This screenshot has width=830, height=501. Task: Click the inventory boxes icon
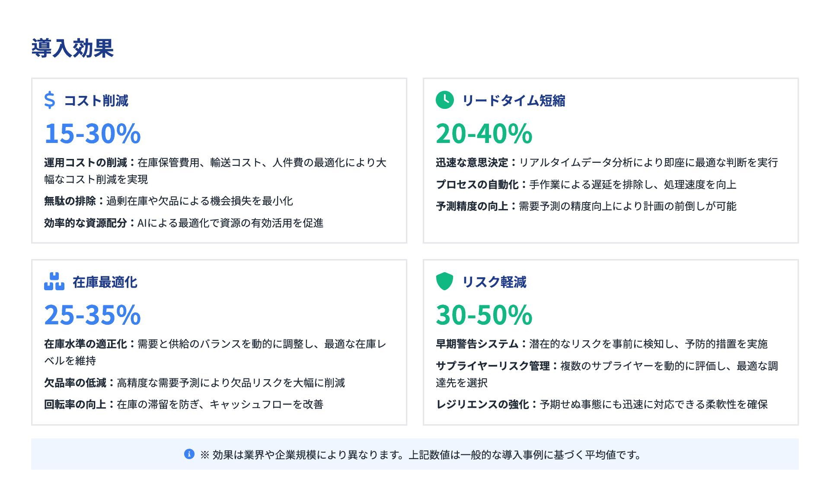(x=54, y=282)
